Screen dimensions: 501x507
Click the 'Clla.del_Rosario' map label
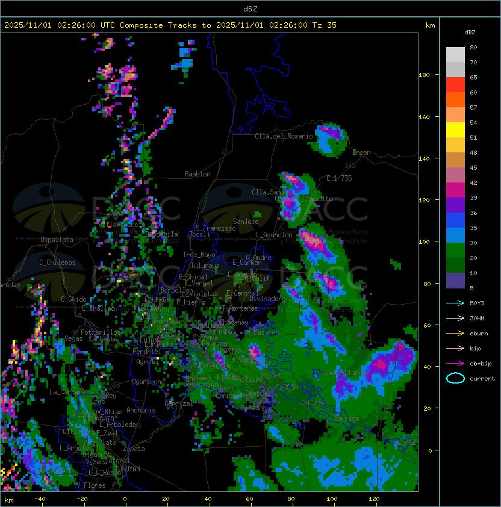click(x=284, y=136)
